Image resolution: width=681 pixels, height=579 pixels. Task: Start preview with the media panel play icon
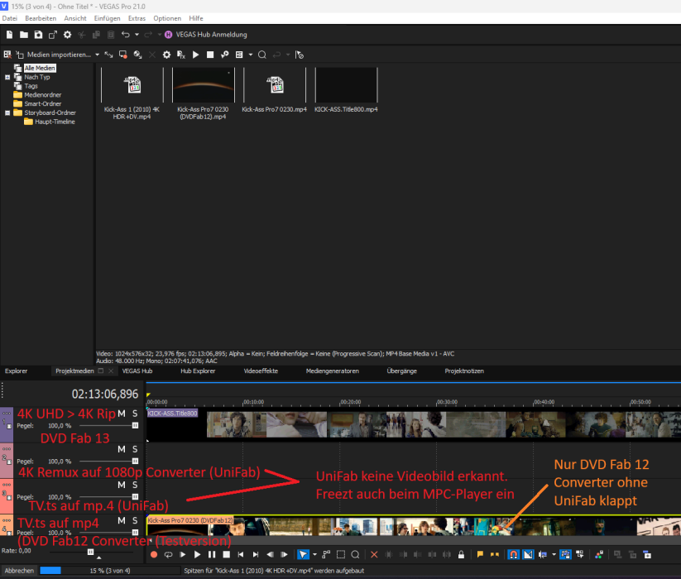pos(195,55)
